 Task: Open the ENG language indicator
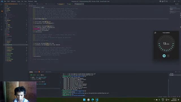(x=163, y=100)
